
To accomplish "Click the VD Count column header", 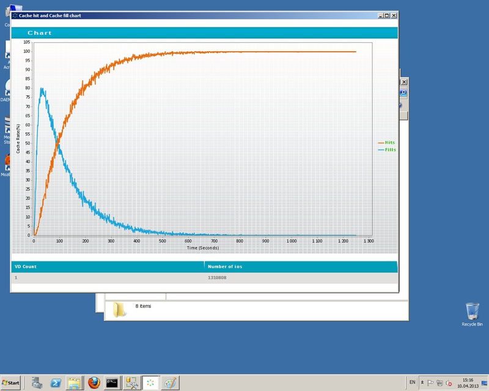I will point(108,266).
